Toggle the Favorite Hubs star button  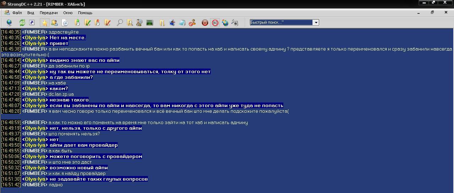click(45, 23)
